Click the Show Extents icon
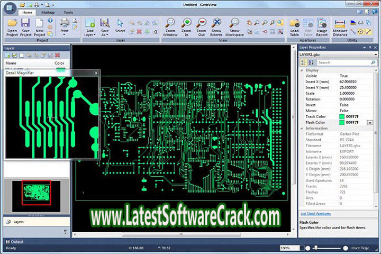This screenshot has height=254, width=381. point(216,23)
